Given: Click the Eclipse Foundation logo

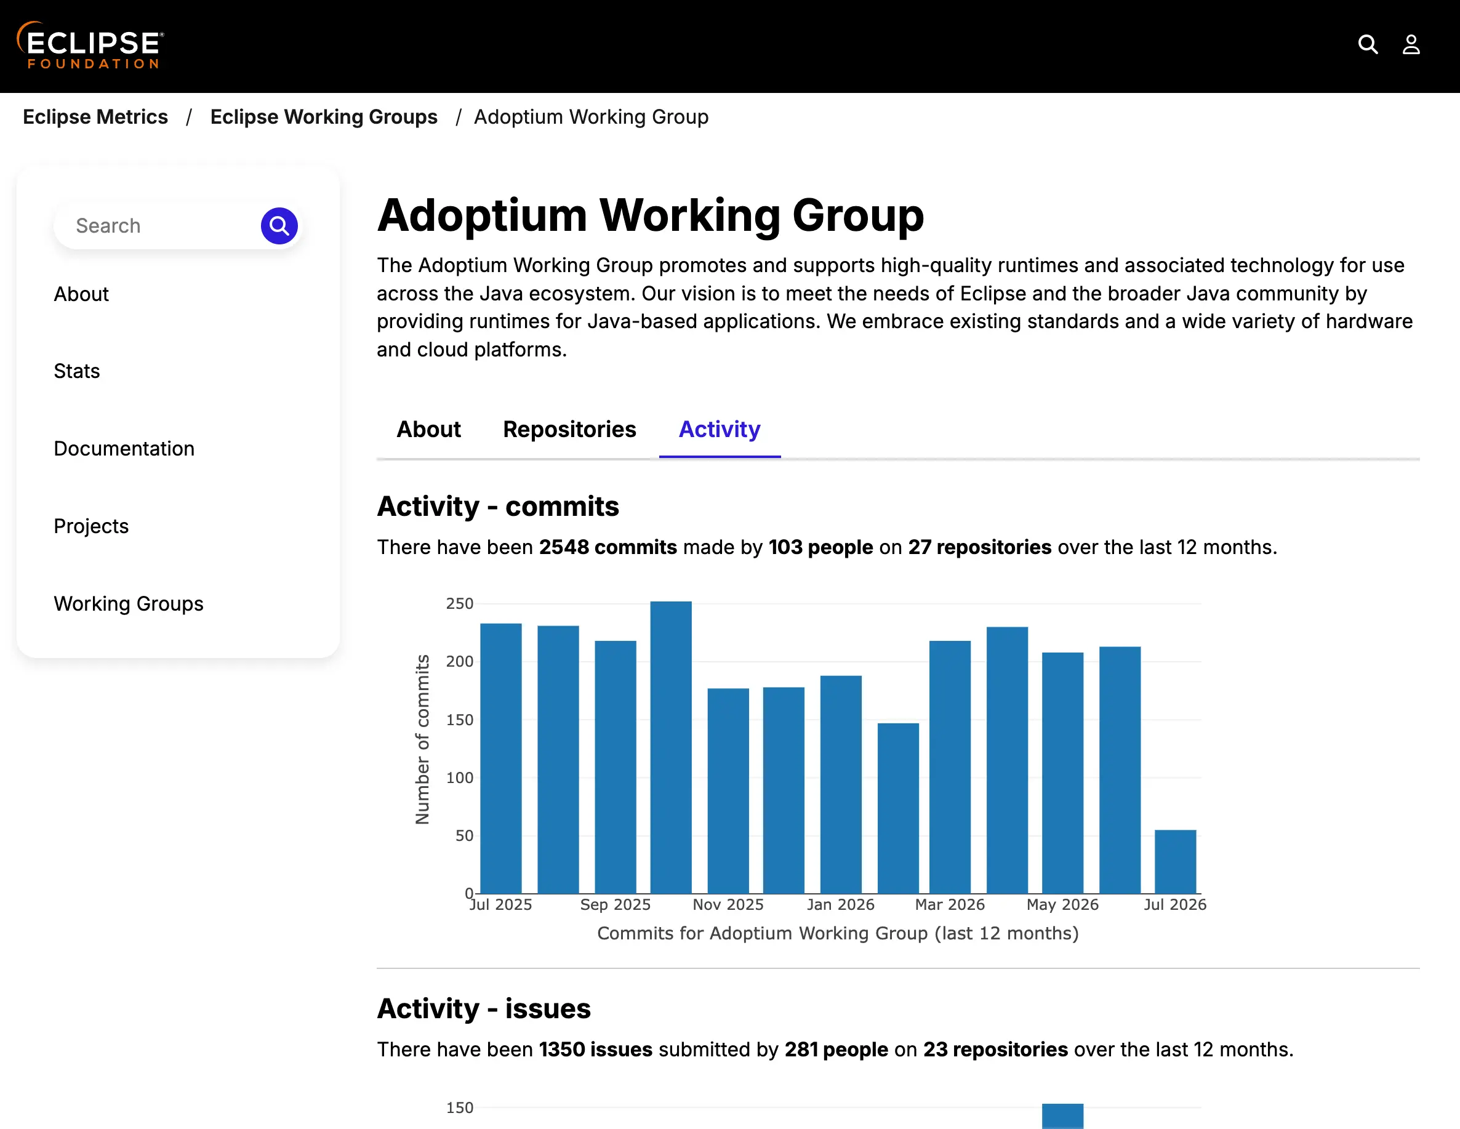Looking at the screenshot, I should [90, 46].
